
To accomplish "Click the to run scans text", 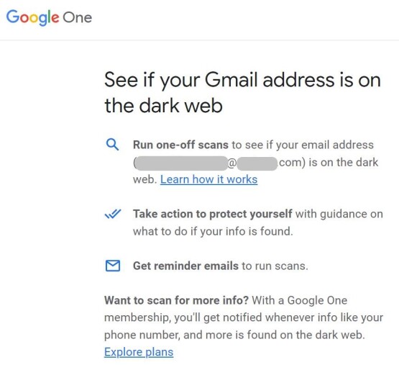I will pos(275,266).
